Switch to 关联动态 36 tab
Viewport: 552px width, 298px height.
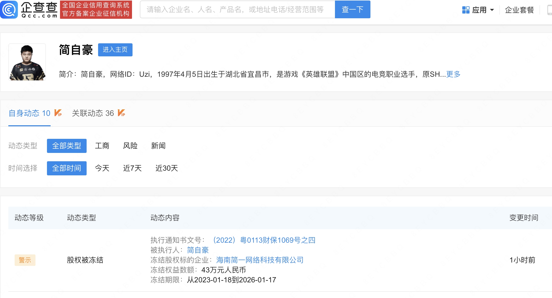pyautogui.click(x=93, y=113)
